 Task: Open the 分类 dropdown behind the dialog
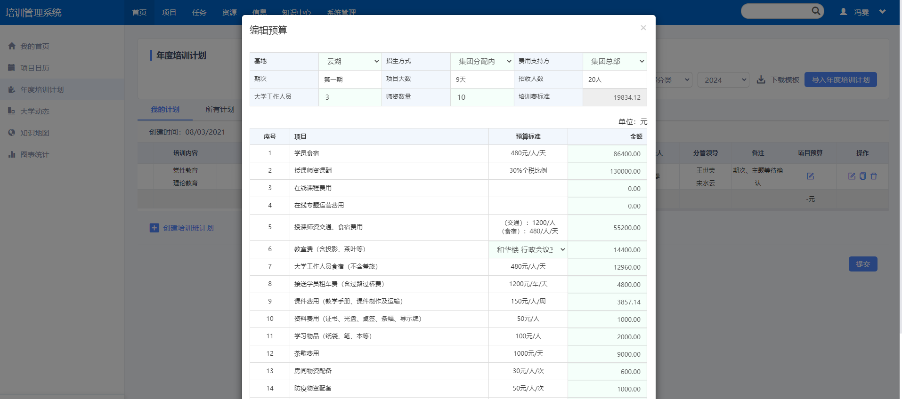click(674, 80)
